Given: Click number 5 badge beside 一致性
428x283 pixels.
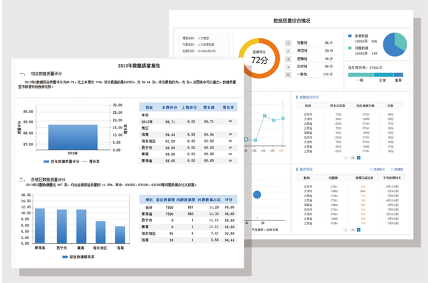Looking at the screenshot, I should tap(288, 75).
